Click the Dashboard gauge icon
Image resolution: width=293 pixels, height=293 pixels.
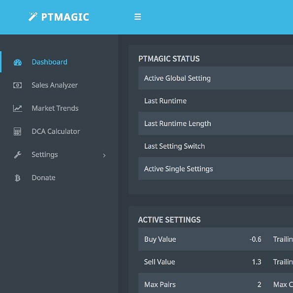(x=18, y=62)
